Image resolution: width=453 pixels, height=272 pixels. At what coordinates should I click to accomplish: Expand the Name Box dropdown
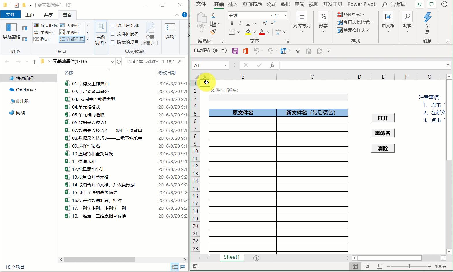(x=225, y=65)
